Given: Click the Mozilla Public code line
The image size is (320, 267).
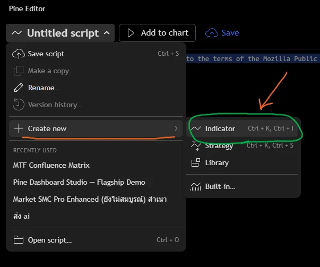Looking at the screenshot, I should coord(253,58).
